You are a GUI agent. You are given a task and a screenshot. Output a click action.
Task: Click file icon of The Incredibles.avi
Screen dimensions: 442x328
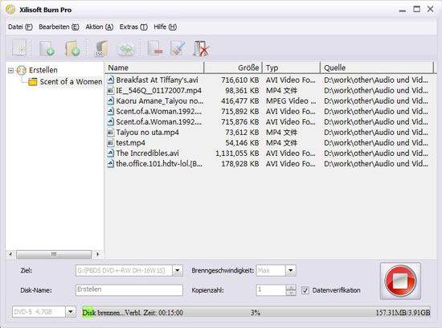(110, 153)
